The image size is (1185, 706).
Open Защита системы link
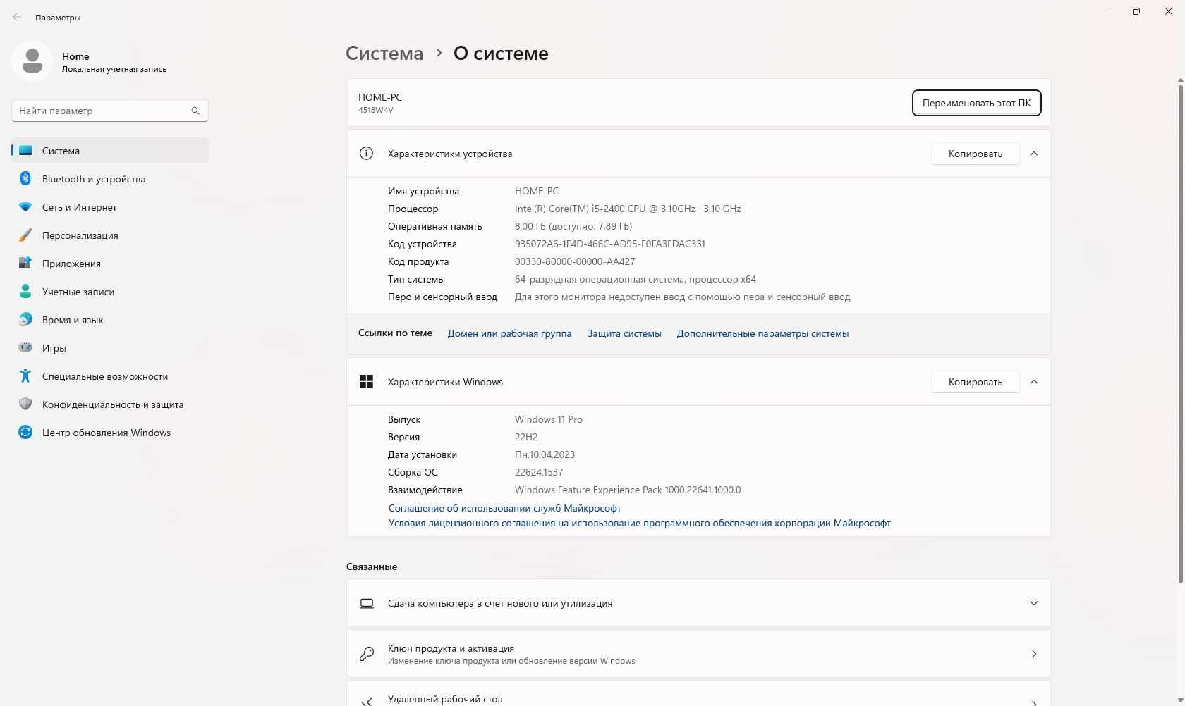624,333
